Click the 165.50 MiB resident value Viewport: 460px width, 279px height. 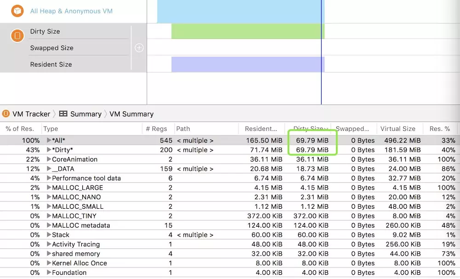(x=264, y=140)
